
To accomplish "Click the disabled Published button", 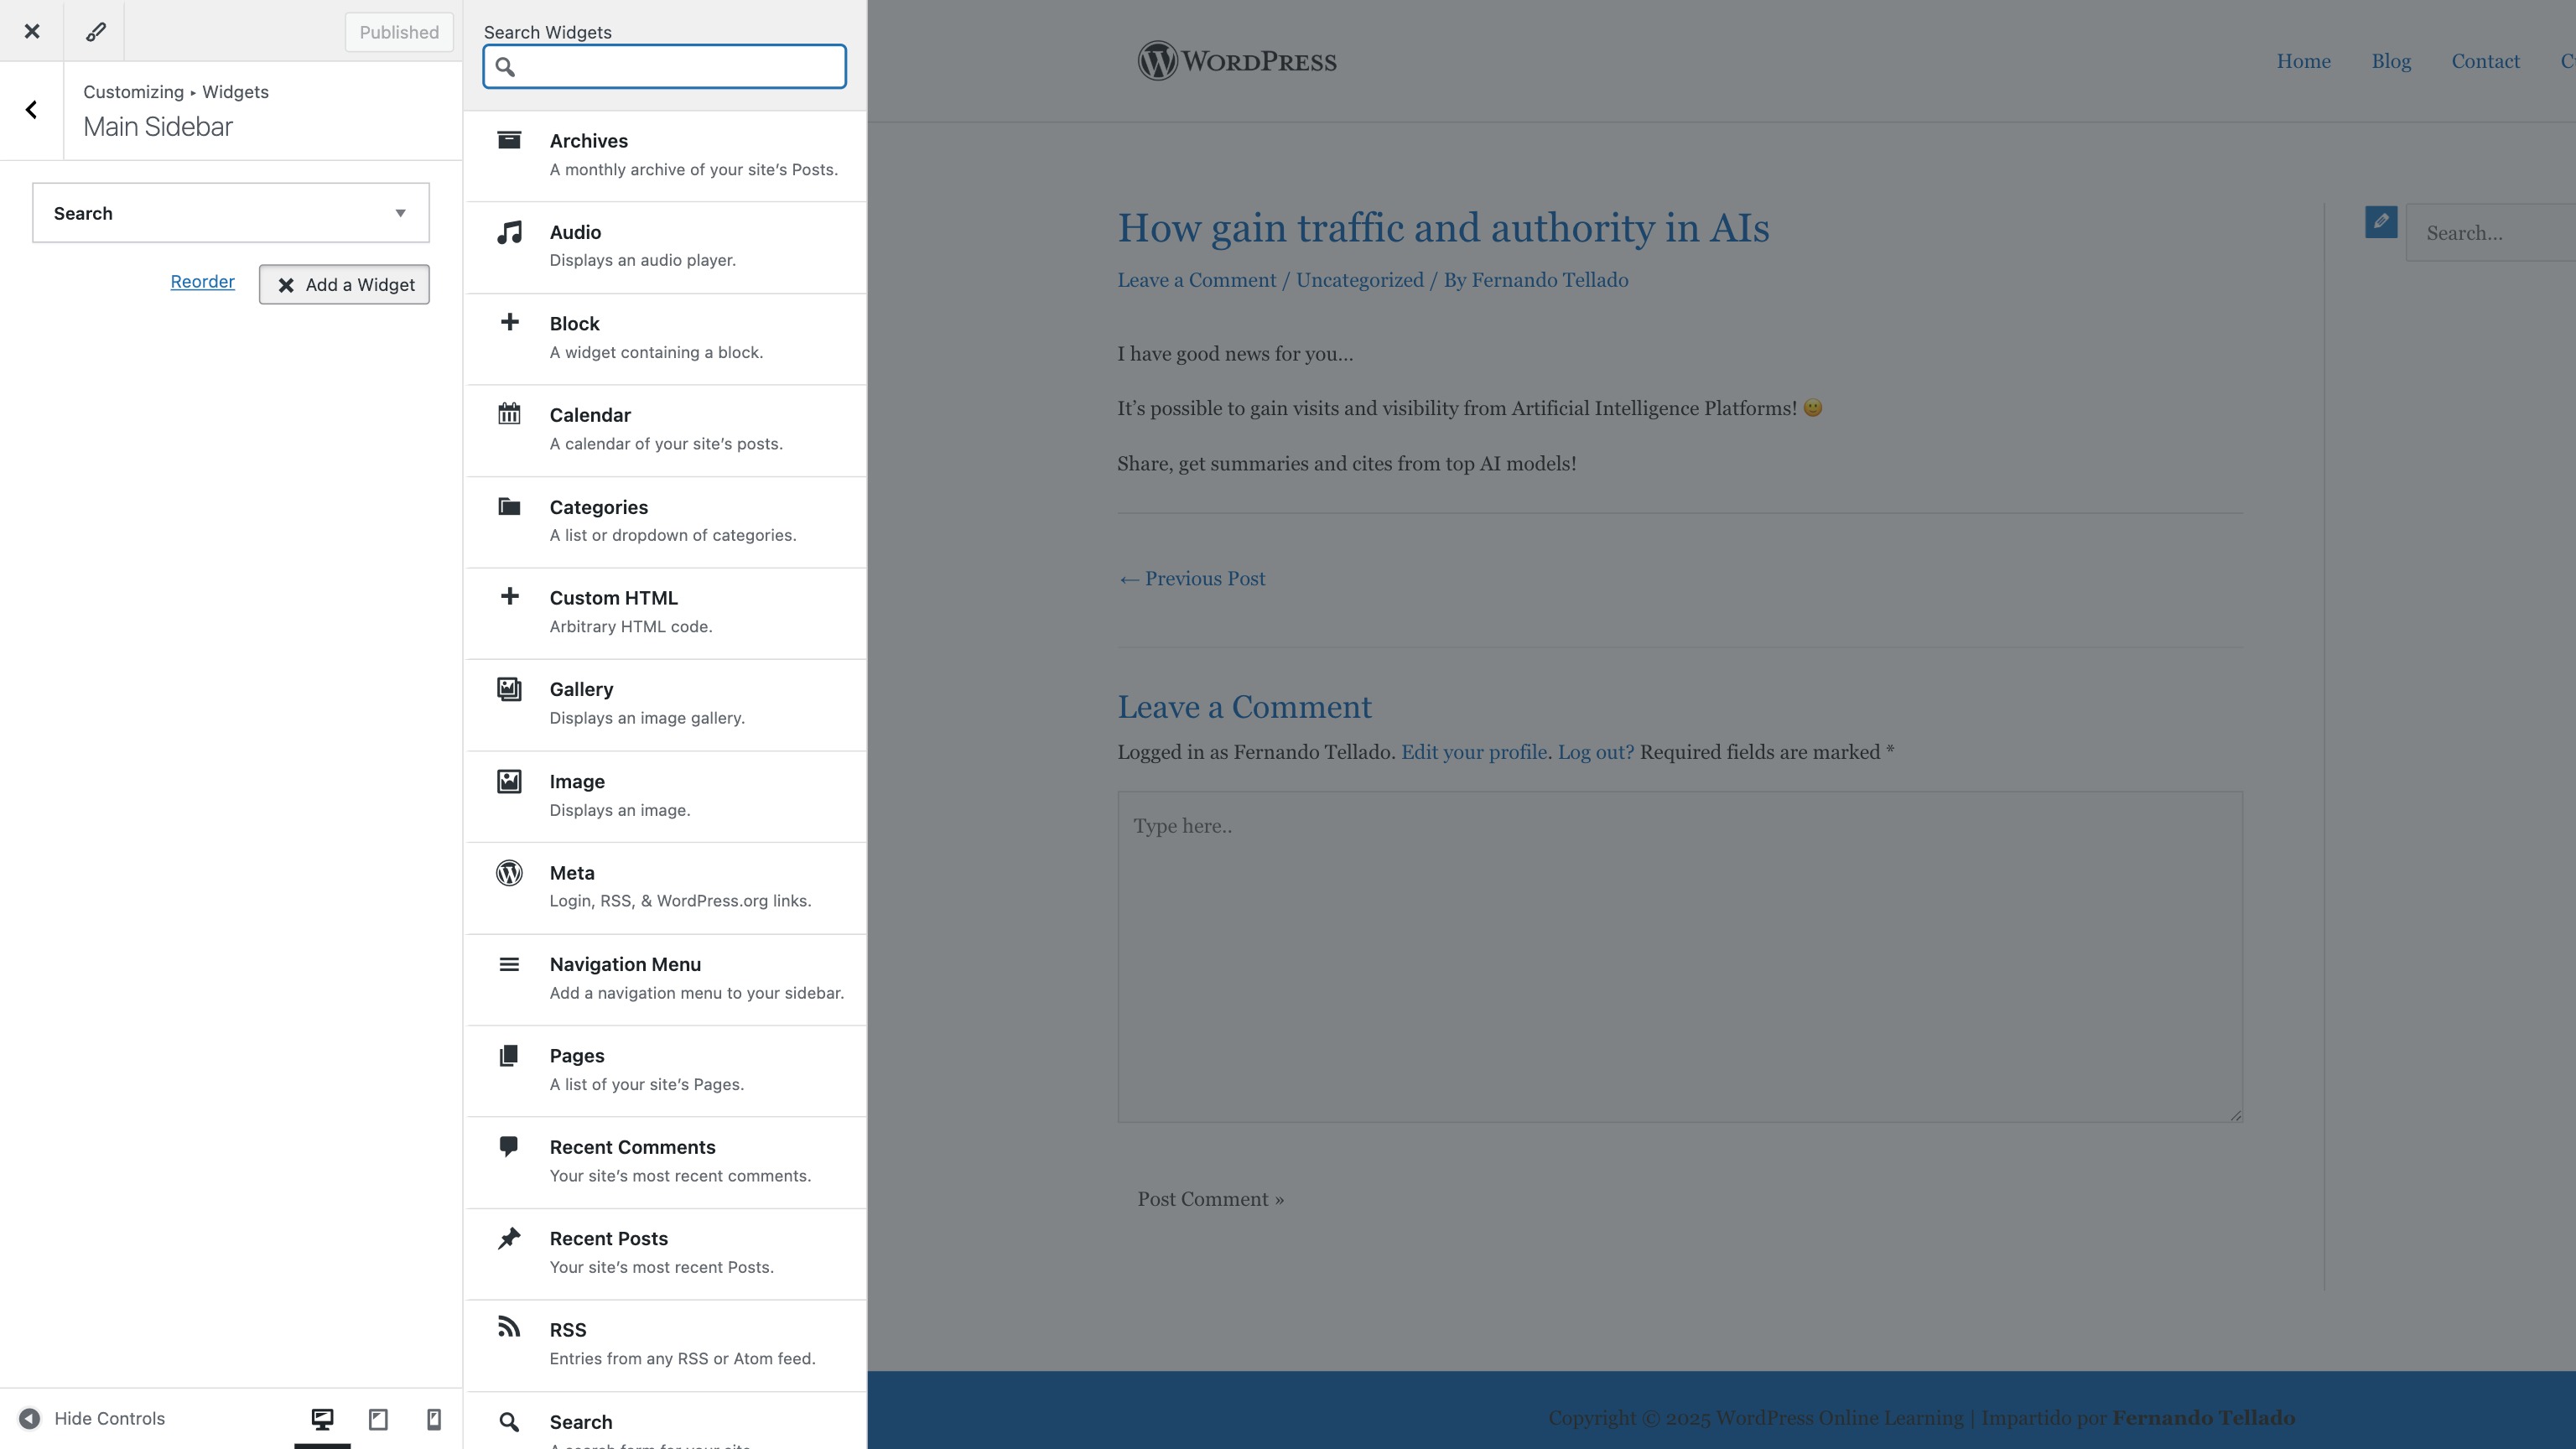I will (x=399, y=32).
